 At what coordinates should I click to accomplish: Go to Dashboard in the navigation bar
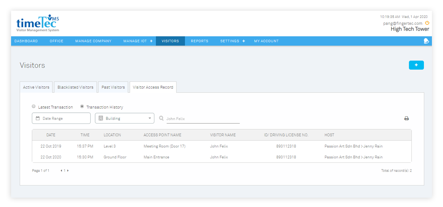(26, 41)
